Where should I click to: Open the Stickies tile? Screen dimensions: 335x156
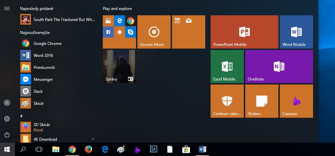tap(262, 101)
